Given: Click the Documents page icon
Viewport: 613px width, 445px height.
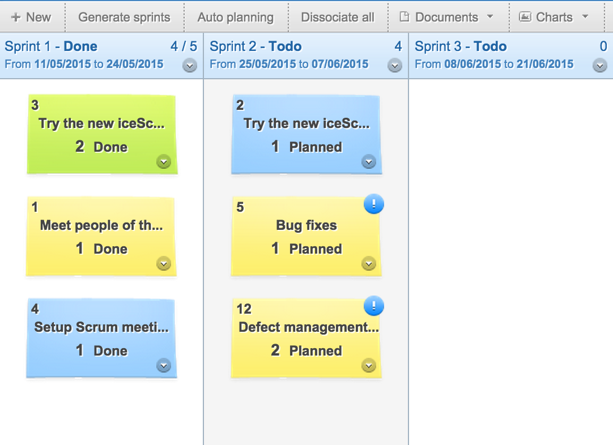Looking at the screenshot, I should click(405, 17).
